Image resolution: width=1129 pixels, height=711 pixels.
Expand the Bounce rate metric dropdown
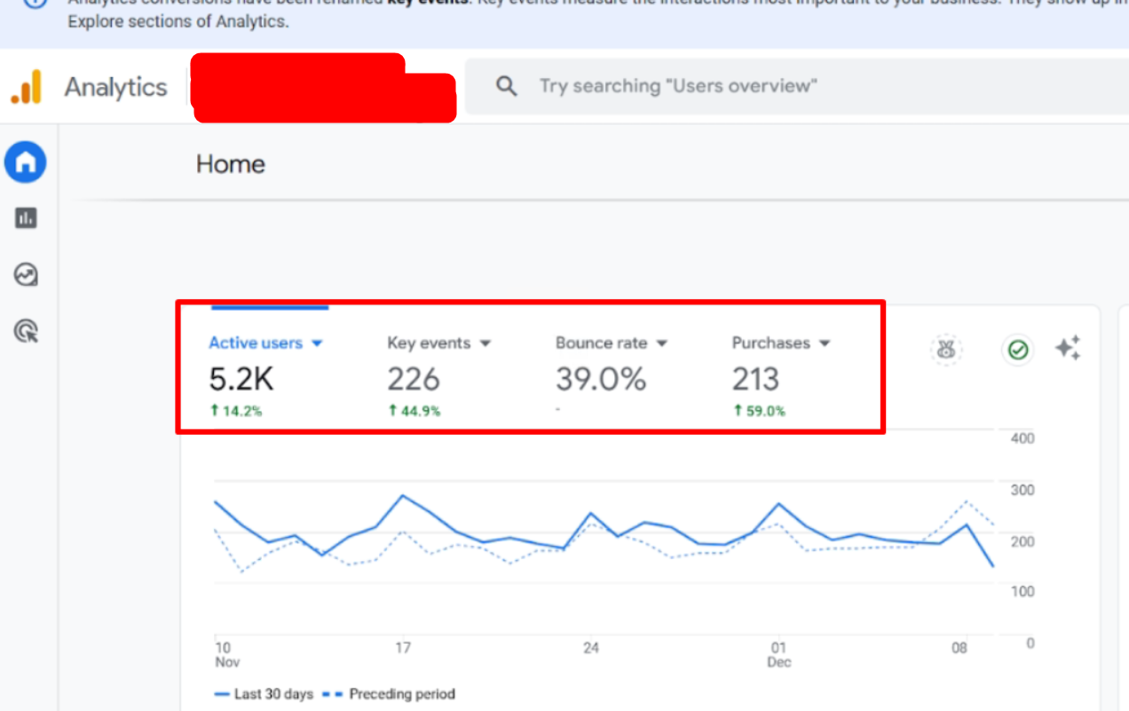661,344
